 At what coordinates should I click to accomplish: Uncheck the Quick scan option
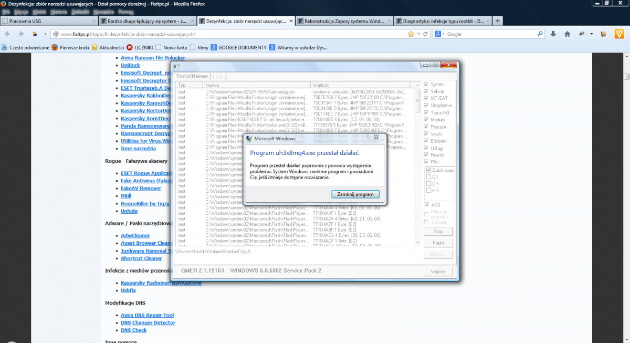tap(428, 170)
